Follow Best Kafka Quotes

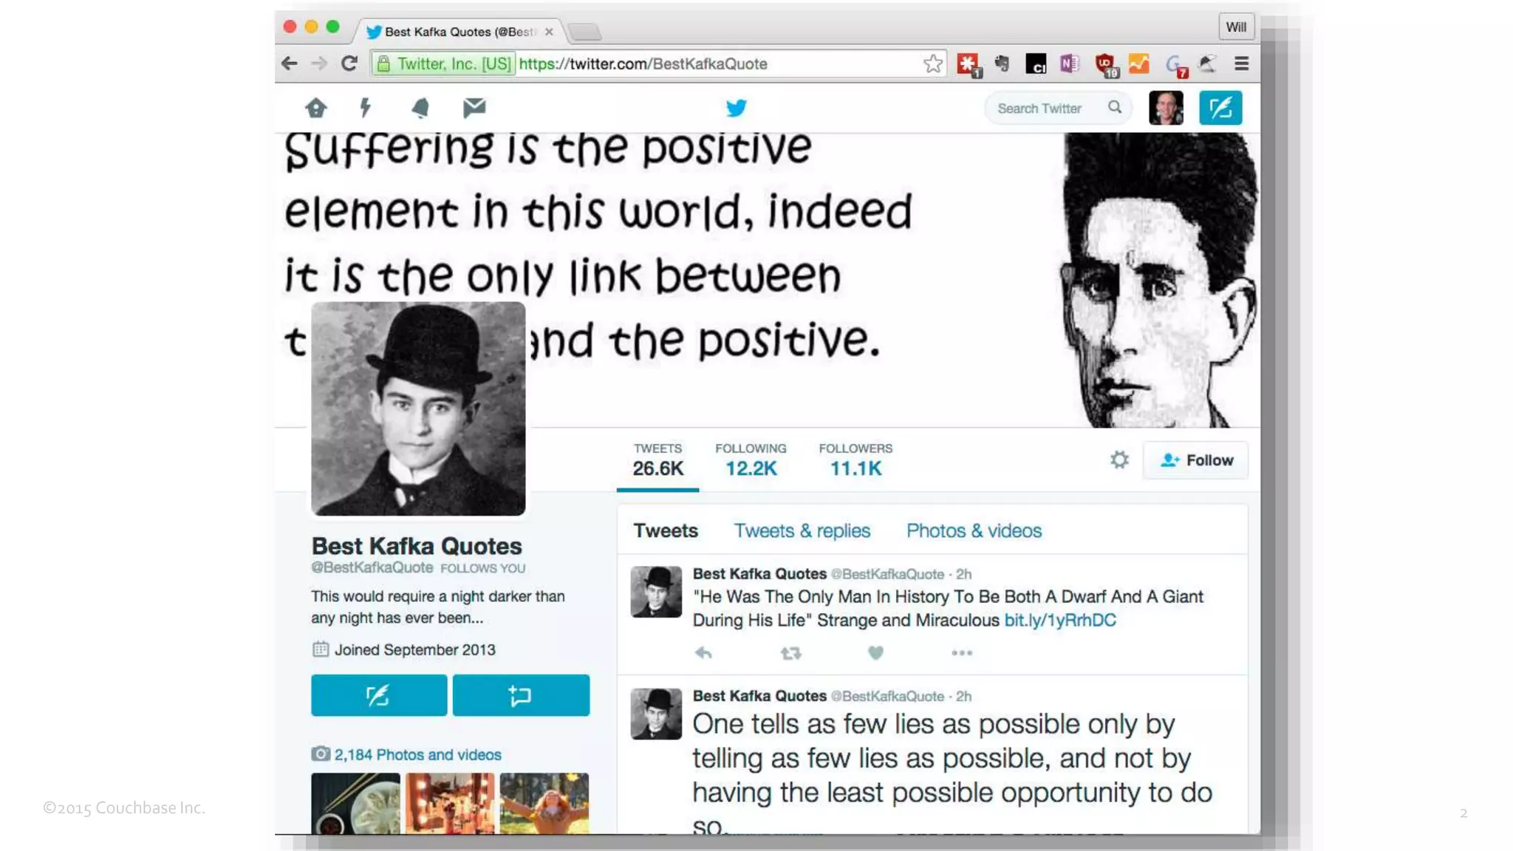[x=1195, y=460]
